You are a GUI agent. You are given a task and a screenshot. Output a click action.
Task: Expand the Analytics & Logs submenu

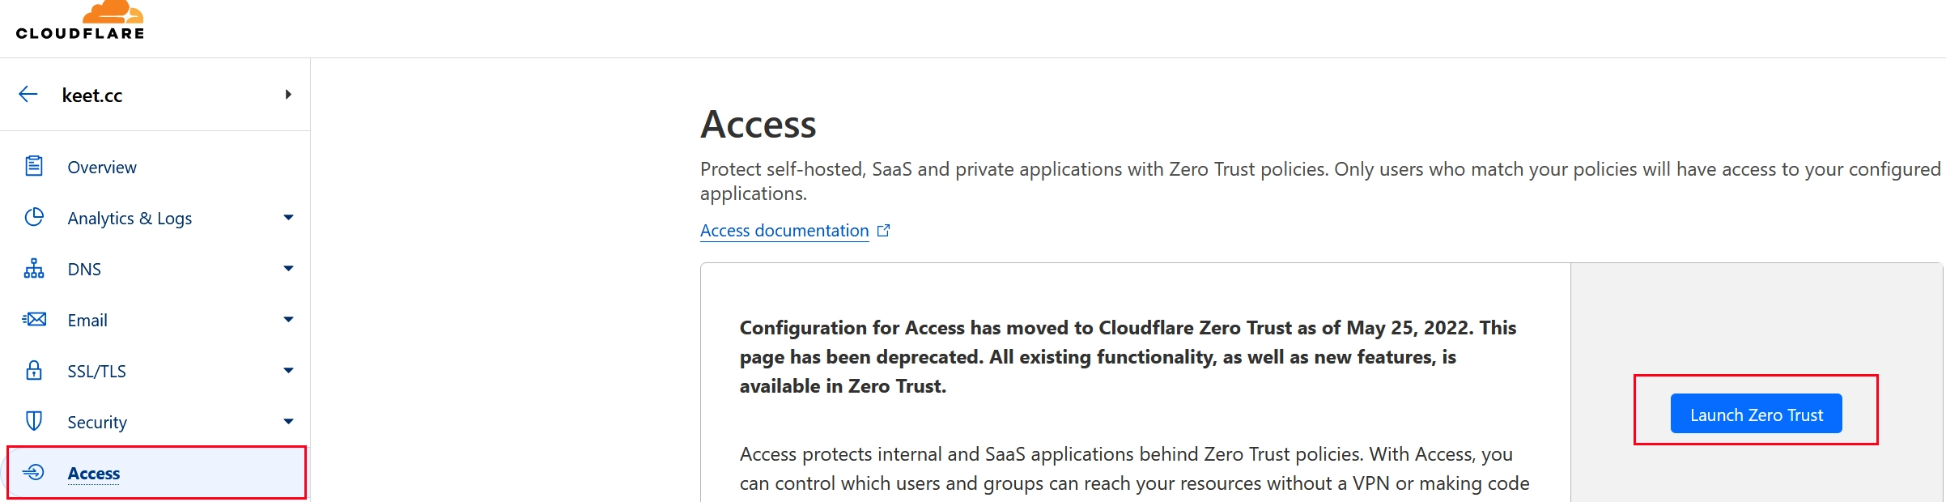point(288,217)
